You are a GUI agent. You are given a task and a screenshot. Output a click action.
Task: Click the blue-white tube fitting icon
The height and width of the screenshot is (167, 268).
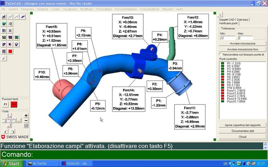[16, 44]
